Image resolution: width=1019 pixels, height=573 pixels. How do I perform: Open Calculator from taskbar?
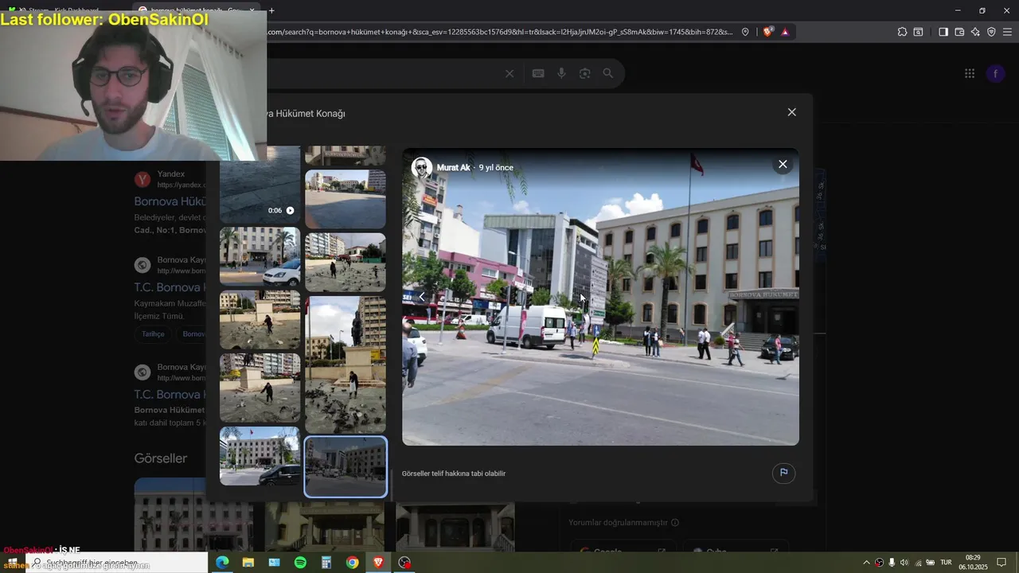pos(326,563)
